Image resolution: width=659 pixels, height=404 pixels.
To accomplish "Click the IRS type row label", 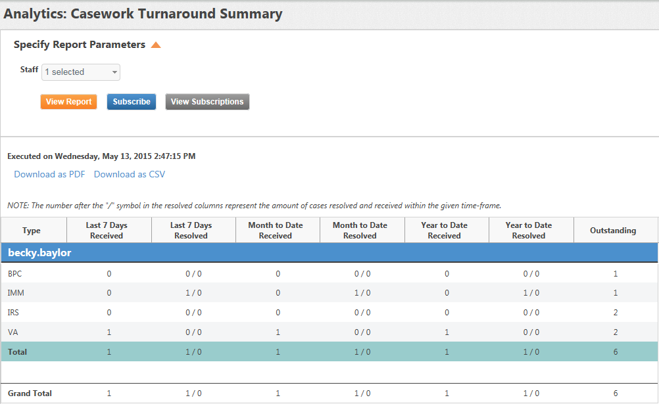I will [13, 313].
